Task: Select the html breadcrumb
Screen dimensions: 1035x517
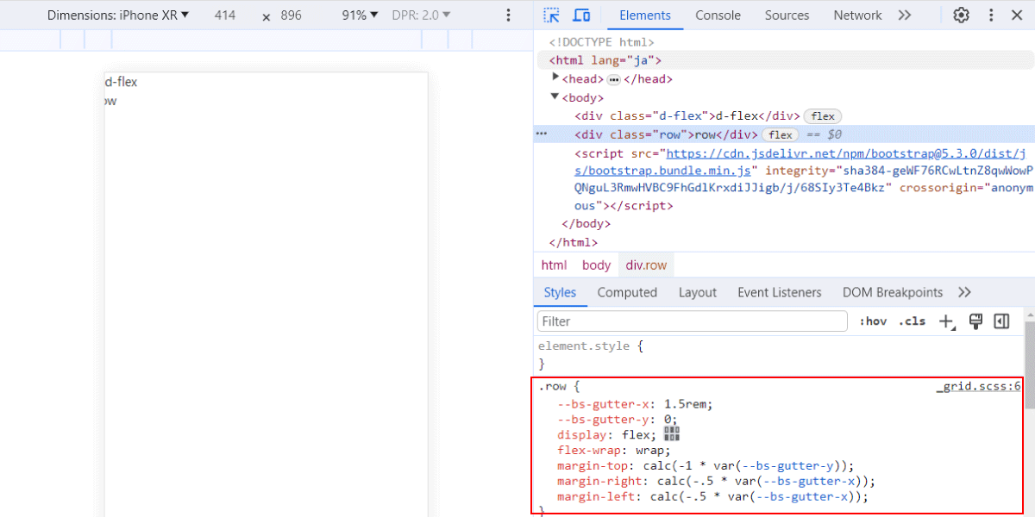Action: pyautogui.click(x=554, y=265)
